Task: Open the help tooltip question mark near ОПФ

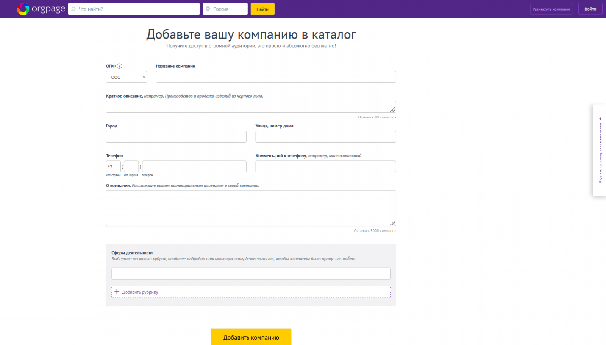Action: point(119,66)
